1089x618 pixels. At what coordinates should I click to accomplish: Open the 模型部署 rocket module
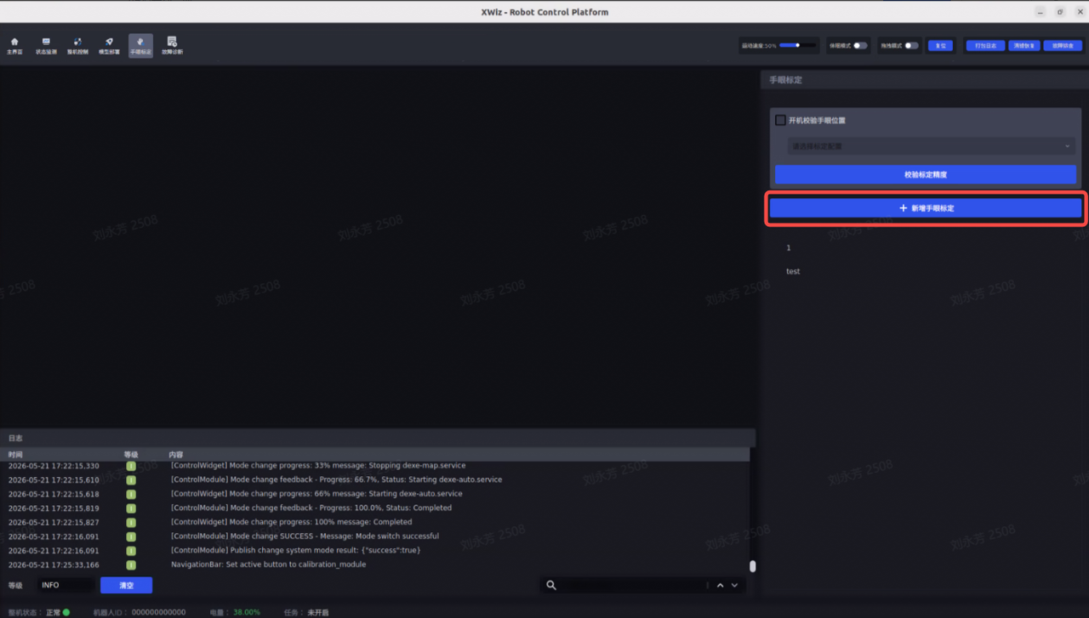click(109, 46)
